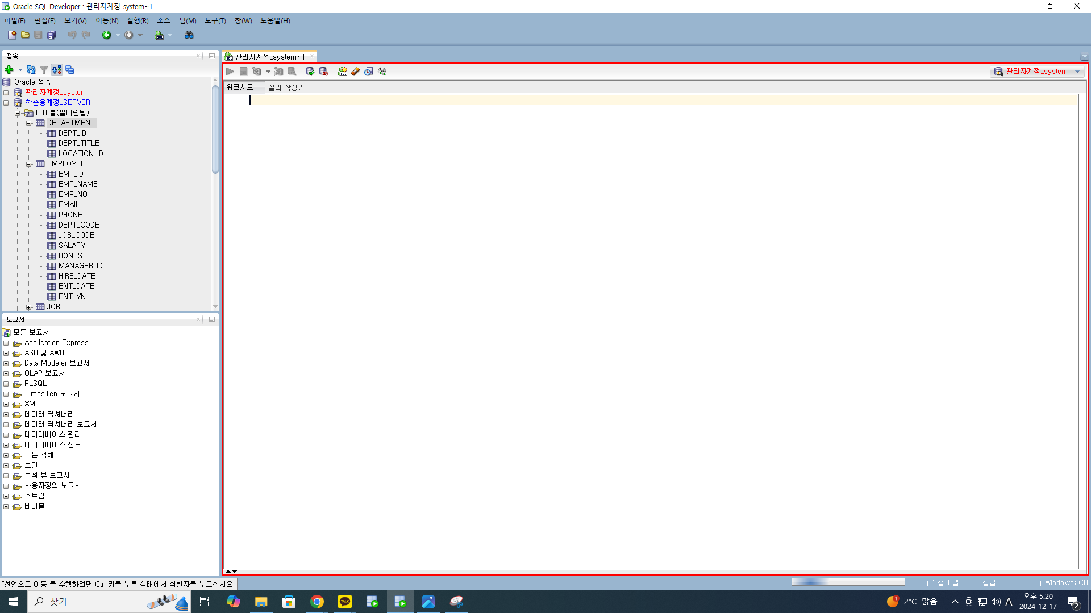Click the eraser Clear icon
The height and width of the screenshot is (613, 1091).
pos(356,72)
